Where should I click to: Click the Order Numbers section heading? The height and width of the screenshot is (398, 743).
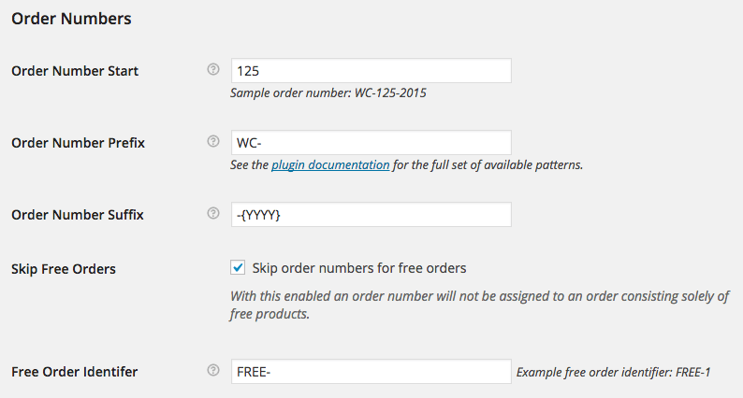coord(71,18)
